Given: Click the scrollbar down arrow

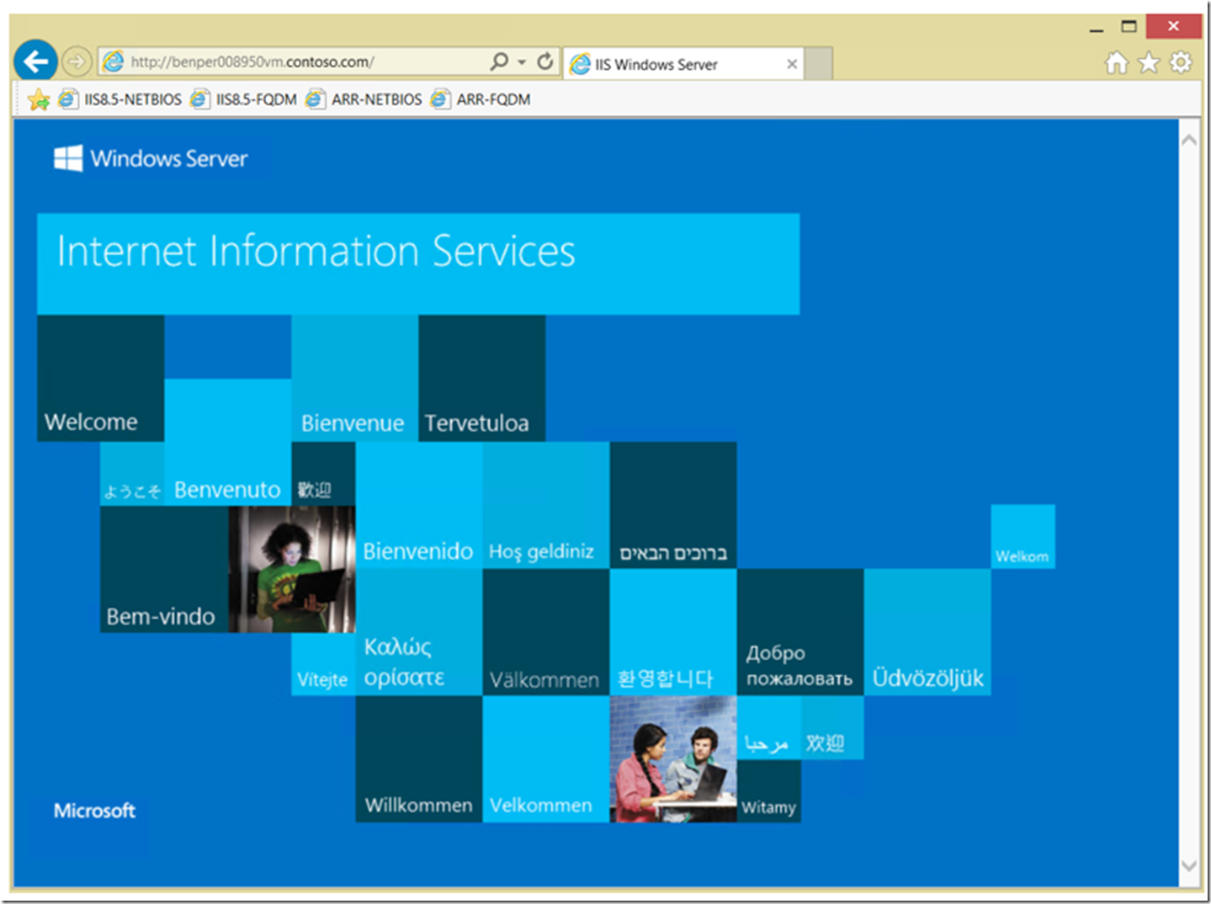Looking at the screenshot, I should pos(1188,865).
